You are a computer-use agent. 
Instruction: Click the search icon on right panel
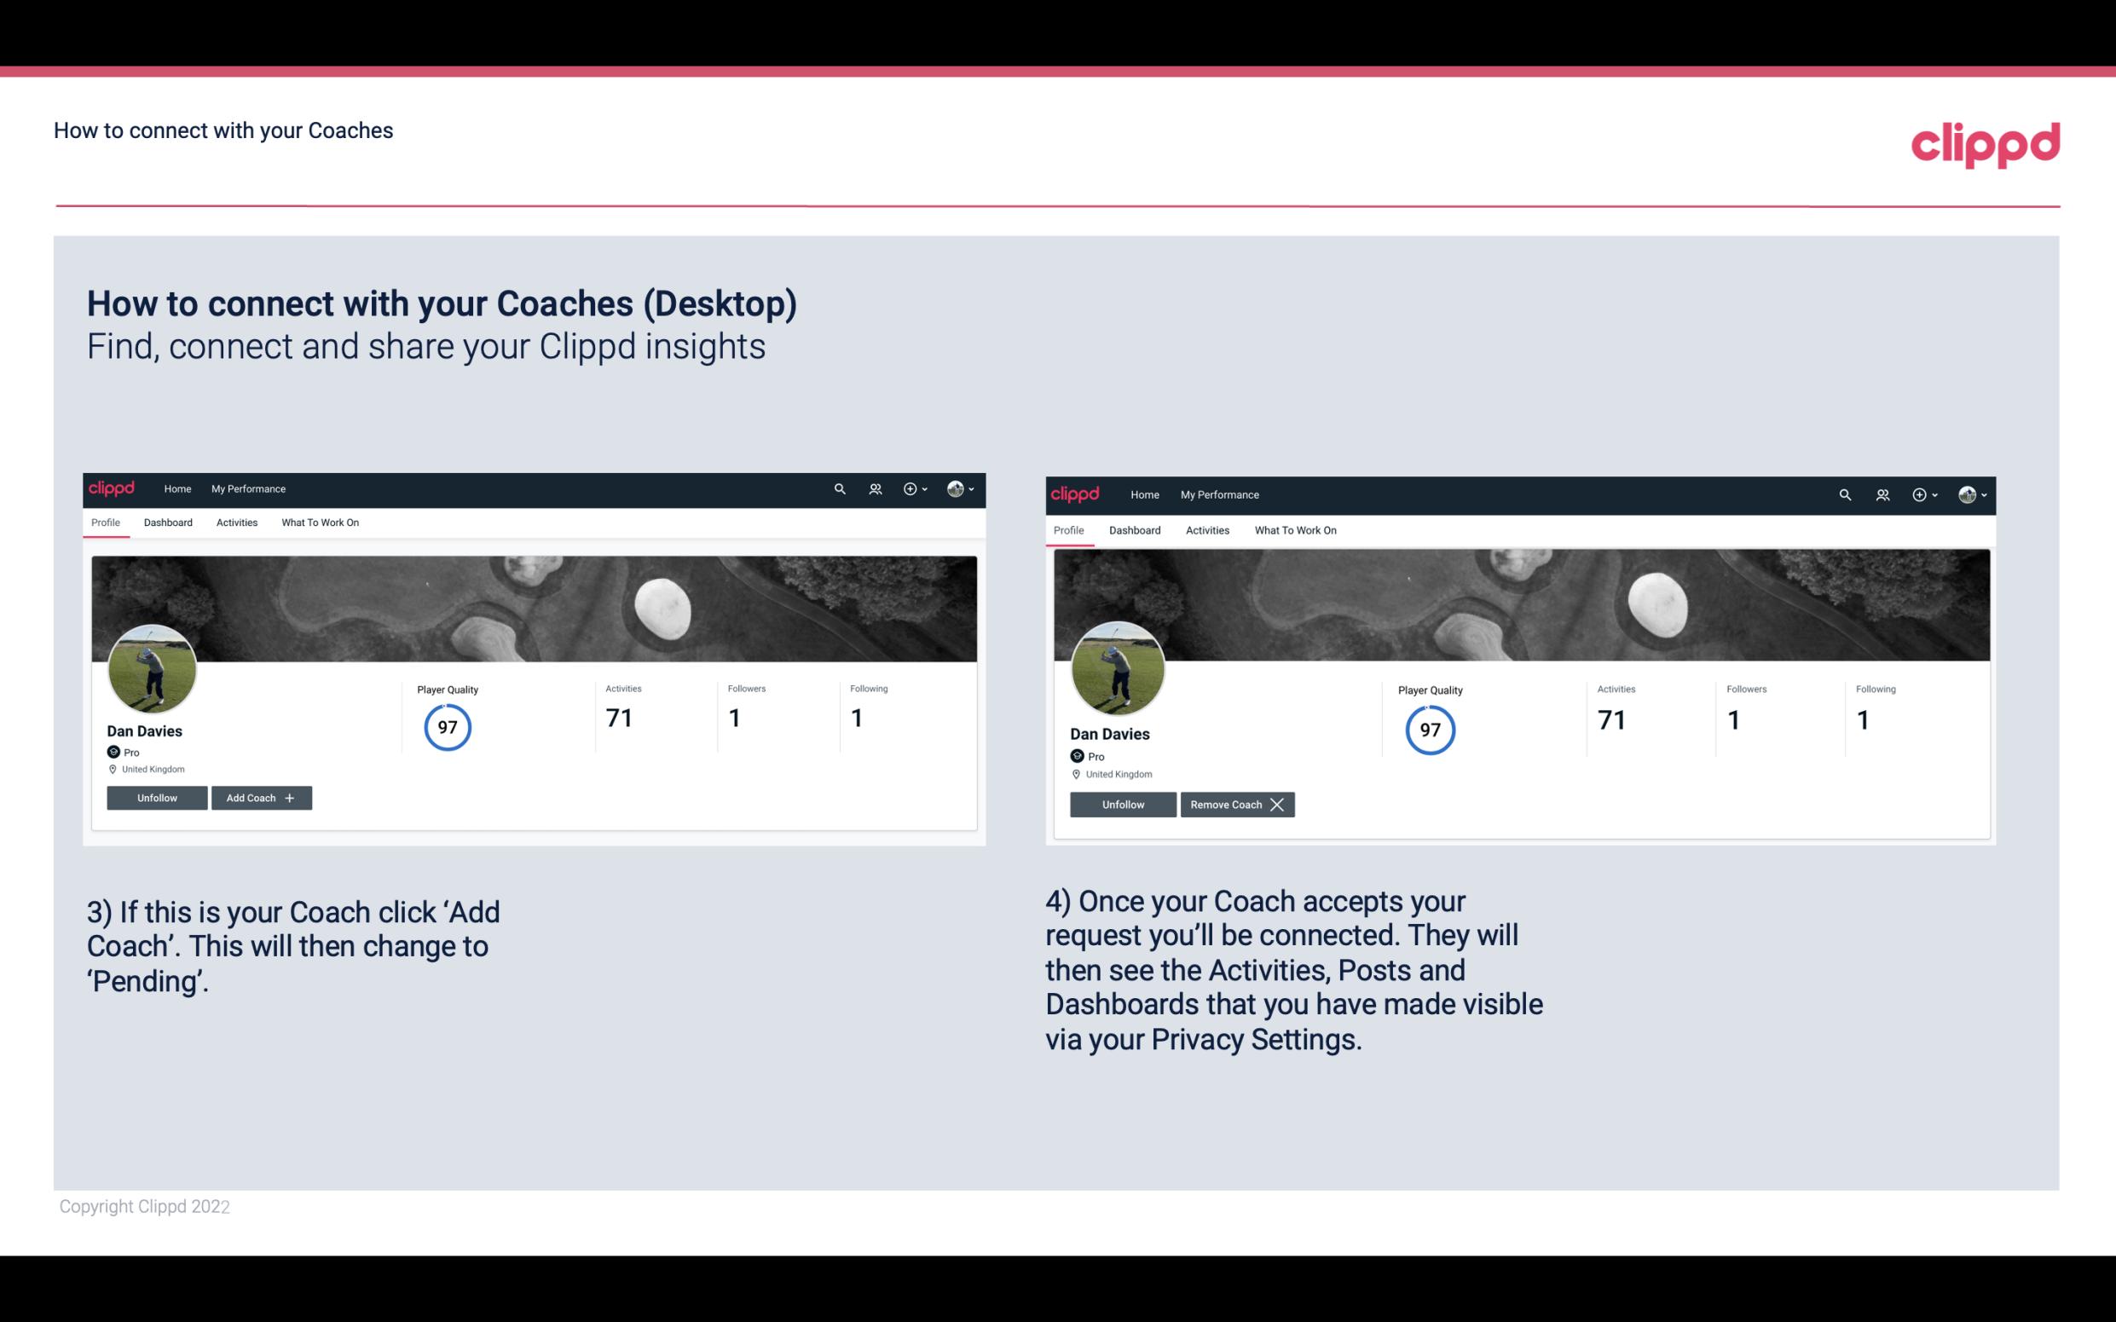(1843, 494)
